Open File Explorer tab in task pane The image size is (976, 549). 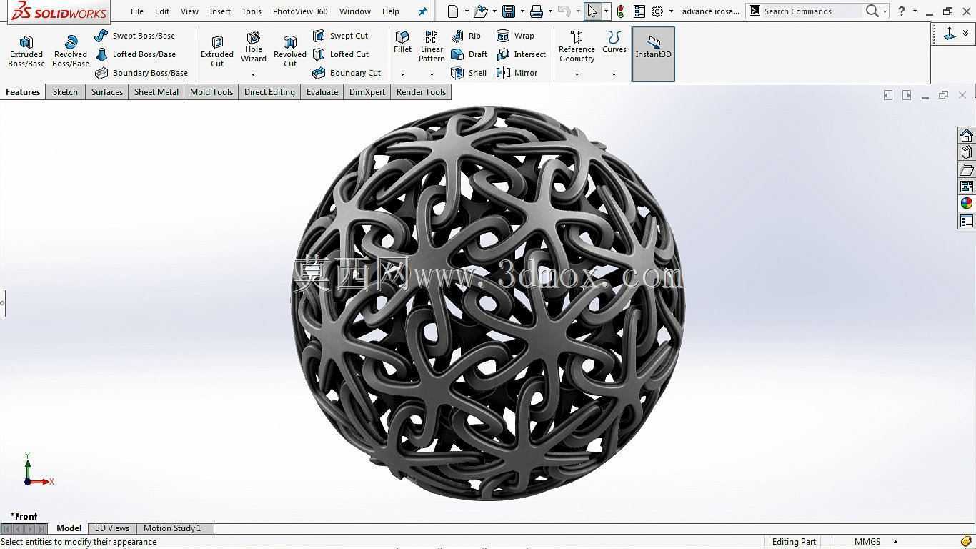tap(967, 169)
